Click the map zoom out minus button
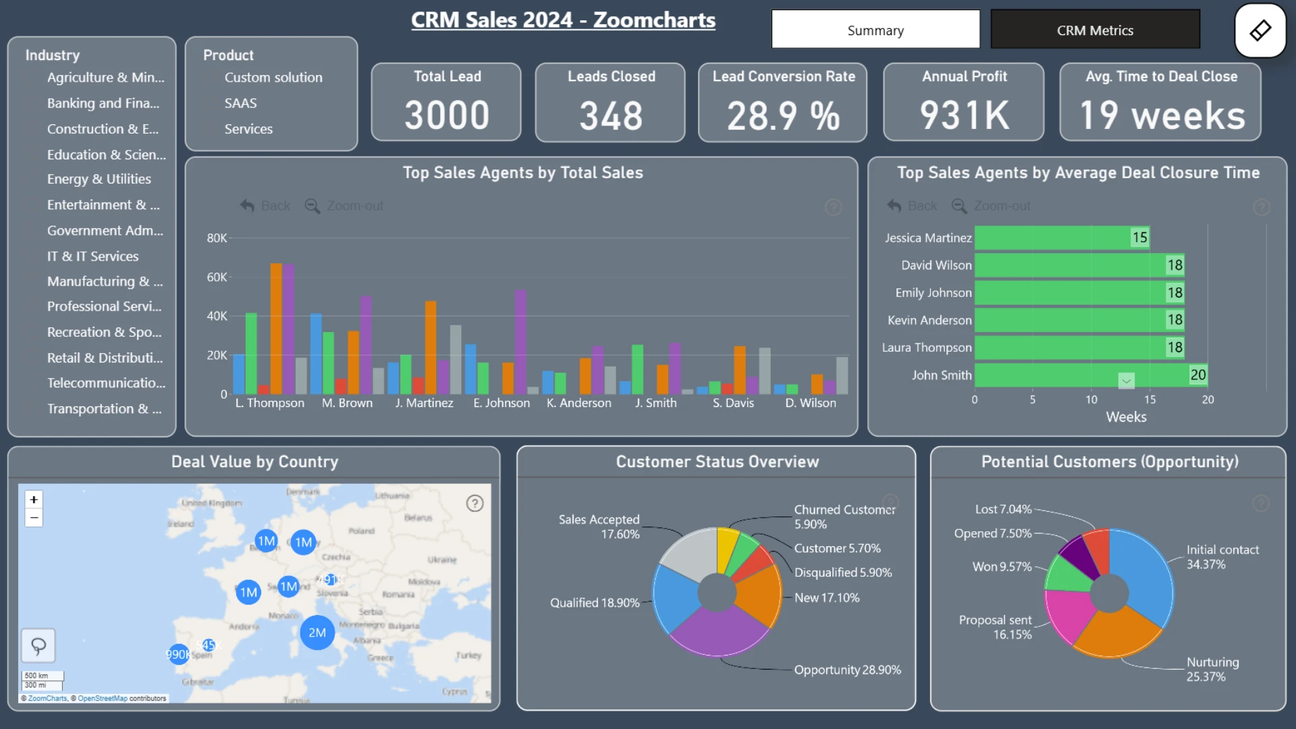The height and width of the screenshot is (729, 1296). click(x=34, y=518)
